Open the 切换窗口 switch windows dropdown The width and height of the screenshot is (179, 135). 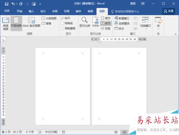tap(145, 23)
